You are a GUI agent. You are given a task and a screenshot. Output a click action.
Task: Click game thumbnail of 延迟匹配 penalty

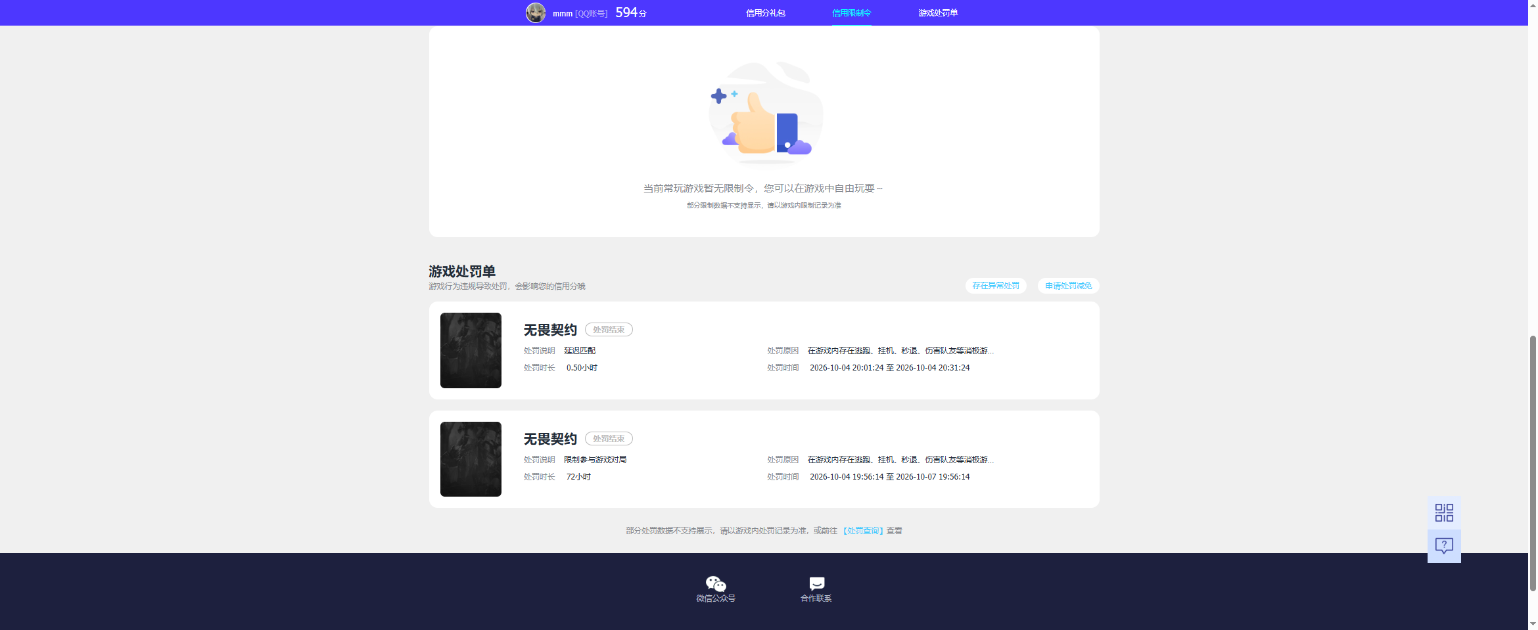pos(471,350)
